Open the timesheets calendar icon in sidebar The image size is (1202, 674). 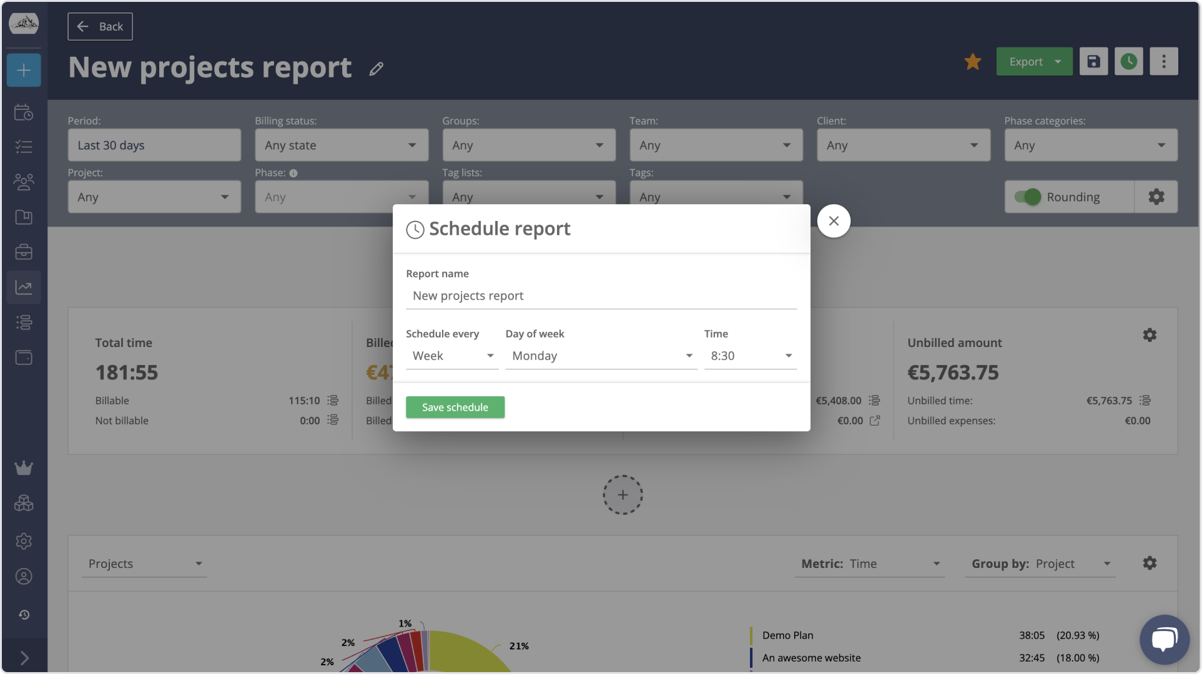23,112
